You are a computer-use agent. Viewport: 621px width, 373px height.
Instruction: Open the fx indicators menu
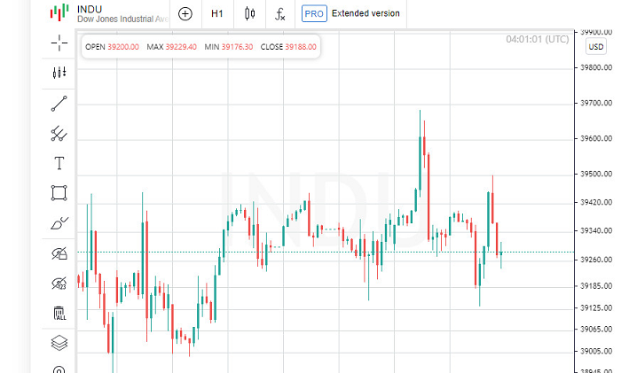(280, 14)
